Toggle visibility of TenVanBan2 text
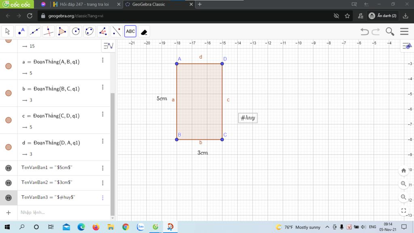The image size is (414, 233). tap(8, 183)
